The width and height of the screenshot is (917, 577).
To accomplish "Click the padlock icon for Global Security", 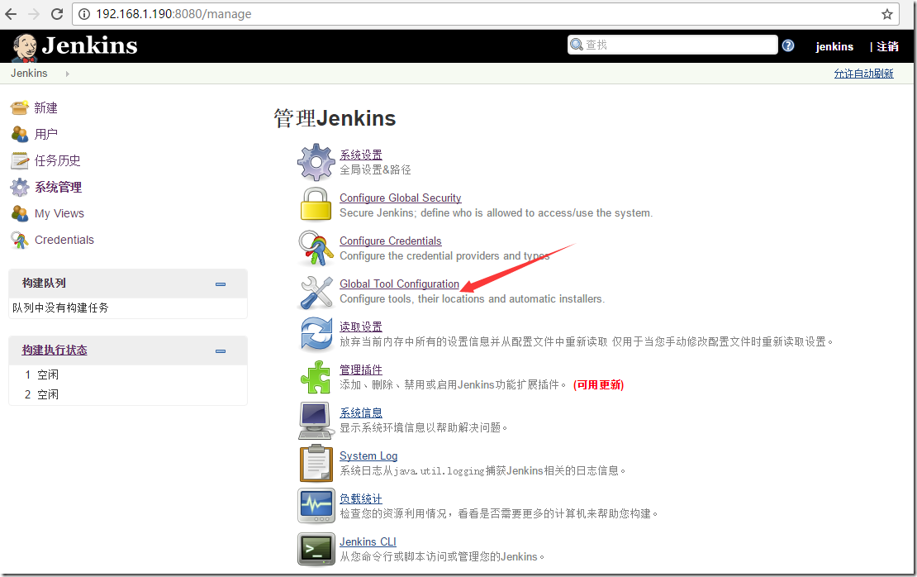I will (316, 204).
